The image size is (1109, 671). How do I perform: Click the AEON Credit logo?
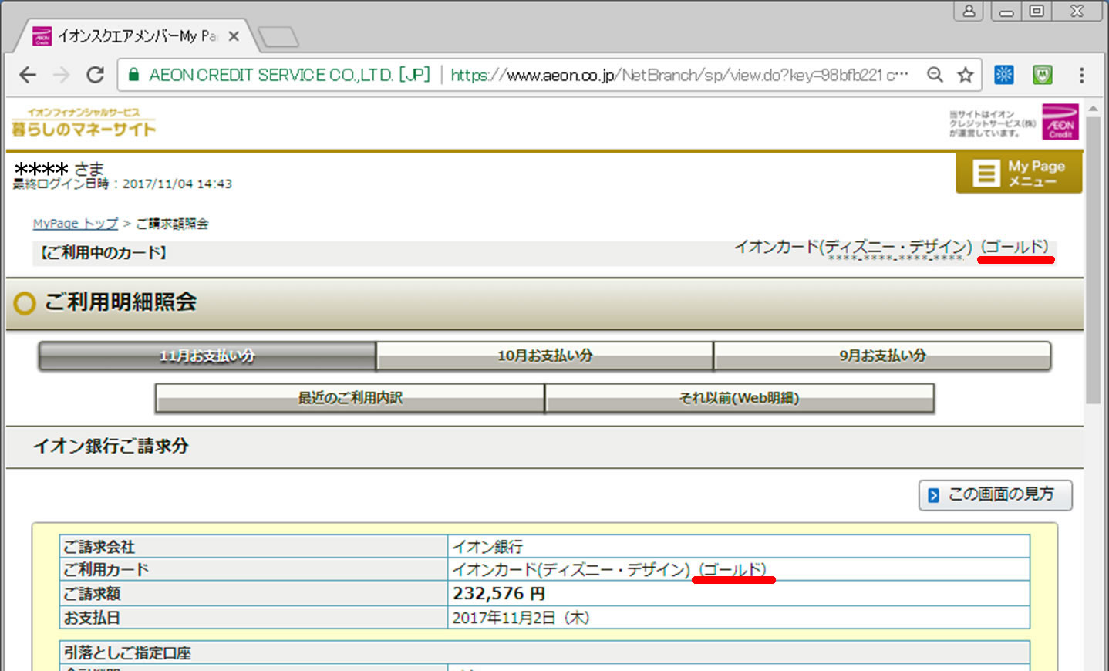1060,122
